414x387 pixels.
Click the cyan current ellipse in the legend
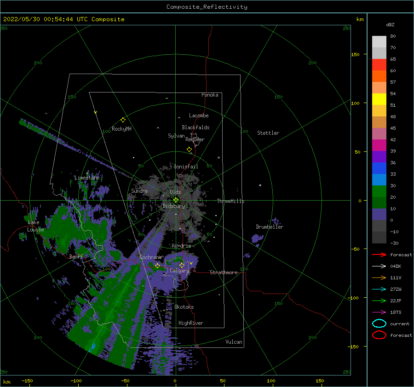coord(379,323)
